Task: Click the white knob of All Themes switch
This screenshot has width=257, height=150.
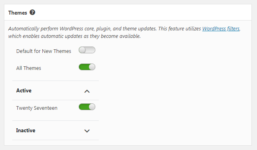Action: click(92, 67)
